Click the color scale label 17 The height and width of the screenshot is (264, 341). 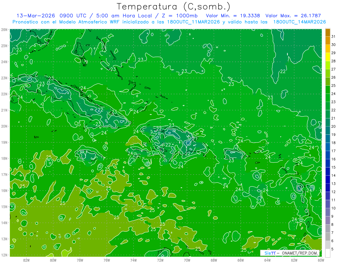click(333, 151)
